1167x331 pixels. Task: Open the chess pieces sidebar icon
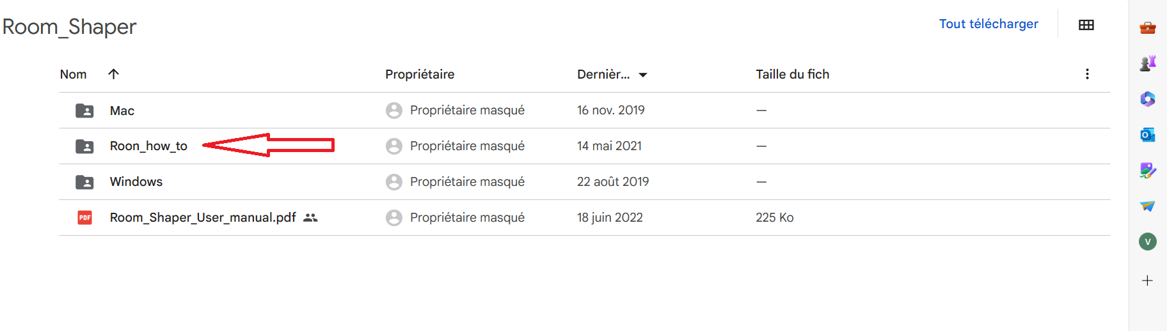[x=1147, y=63]
